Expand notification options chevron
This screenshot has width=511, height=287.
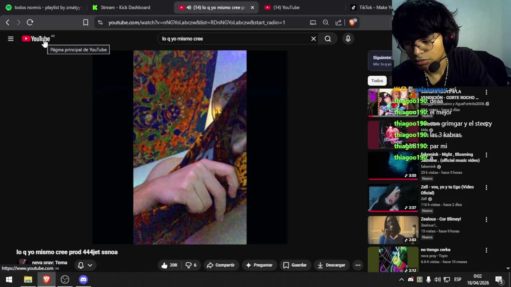90,265
